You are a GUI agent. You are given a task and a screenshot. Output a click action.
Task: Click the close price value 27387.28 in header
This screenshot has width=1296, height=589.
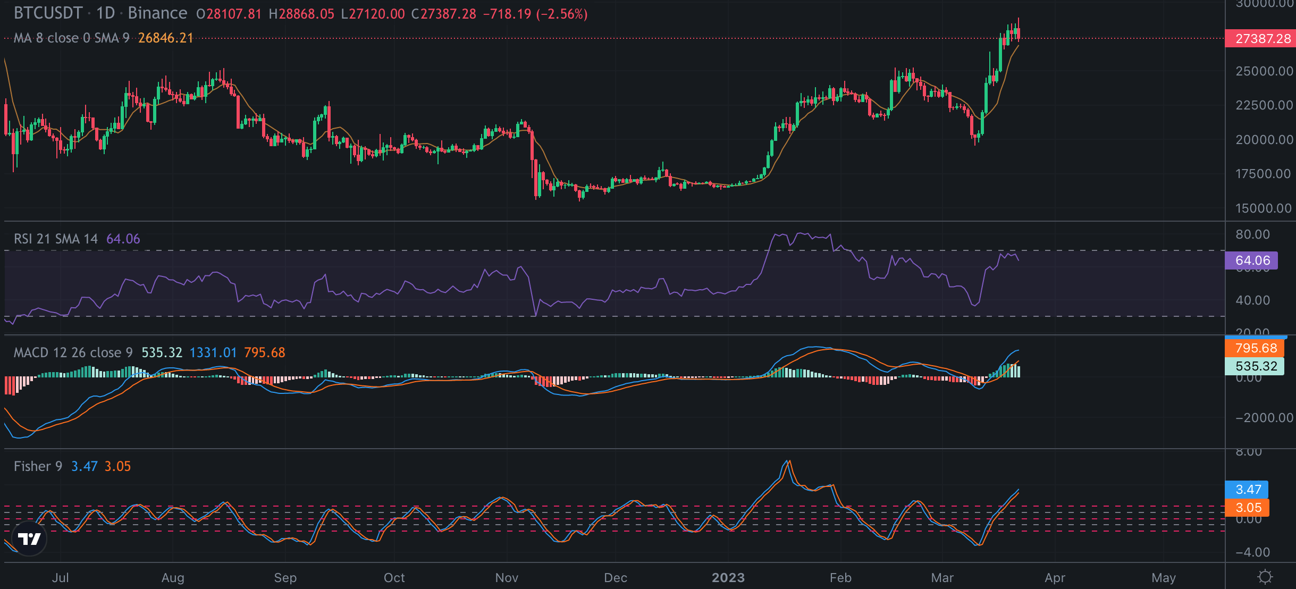(448, 14)
